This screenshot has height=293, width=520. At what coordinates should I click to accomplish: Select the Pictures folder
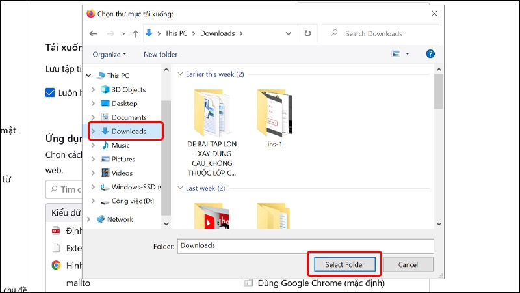[x=123, y=159]
